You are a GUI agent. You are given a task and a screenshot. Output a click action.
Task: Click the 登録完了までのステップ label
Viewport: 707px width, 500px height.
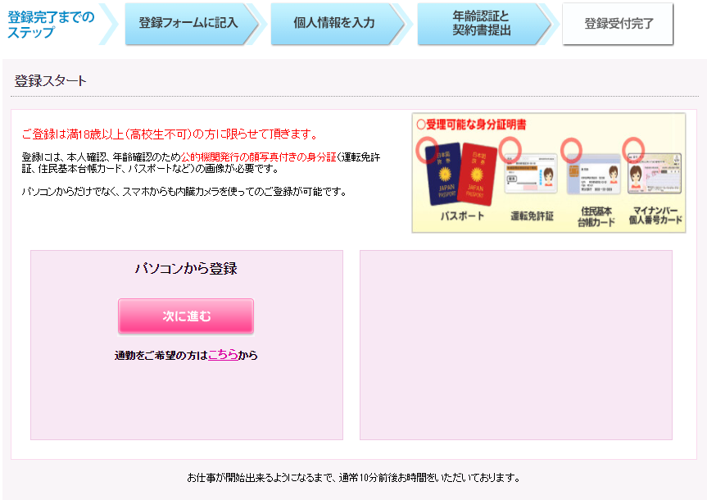51,25
